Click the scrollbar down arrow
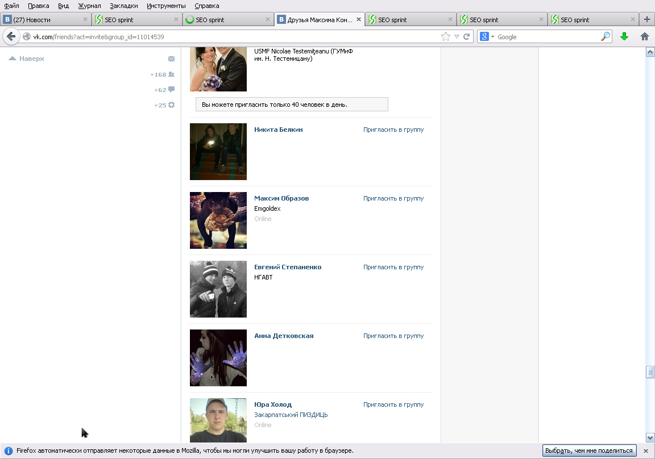The height and width of the screenshot is (459, 655). [650, 438]
